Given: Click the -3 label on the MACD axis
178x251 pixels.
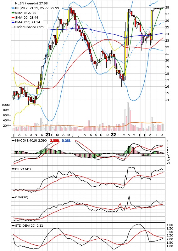Looking at the screenshot, I should [x=168, y=163].
